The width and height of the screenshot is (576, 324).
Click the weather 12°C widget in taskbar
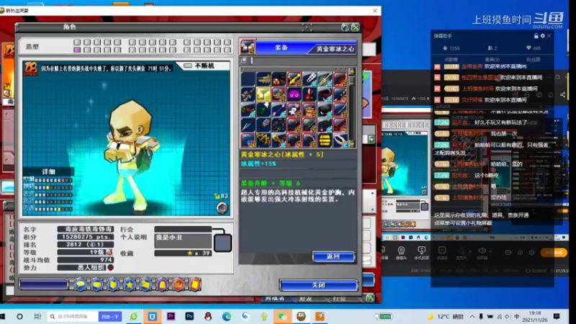coord(444,316)
